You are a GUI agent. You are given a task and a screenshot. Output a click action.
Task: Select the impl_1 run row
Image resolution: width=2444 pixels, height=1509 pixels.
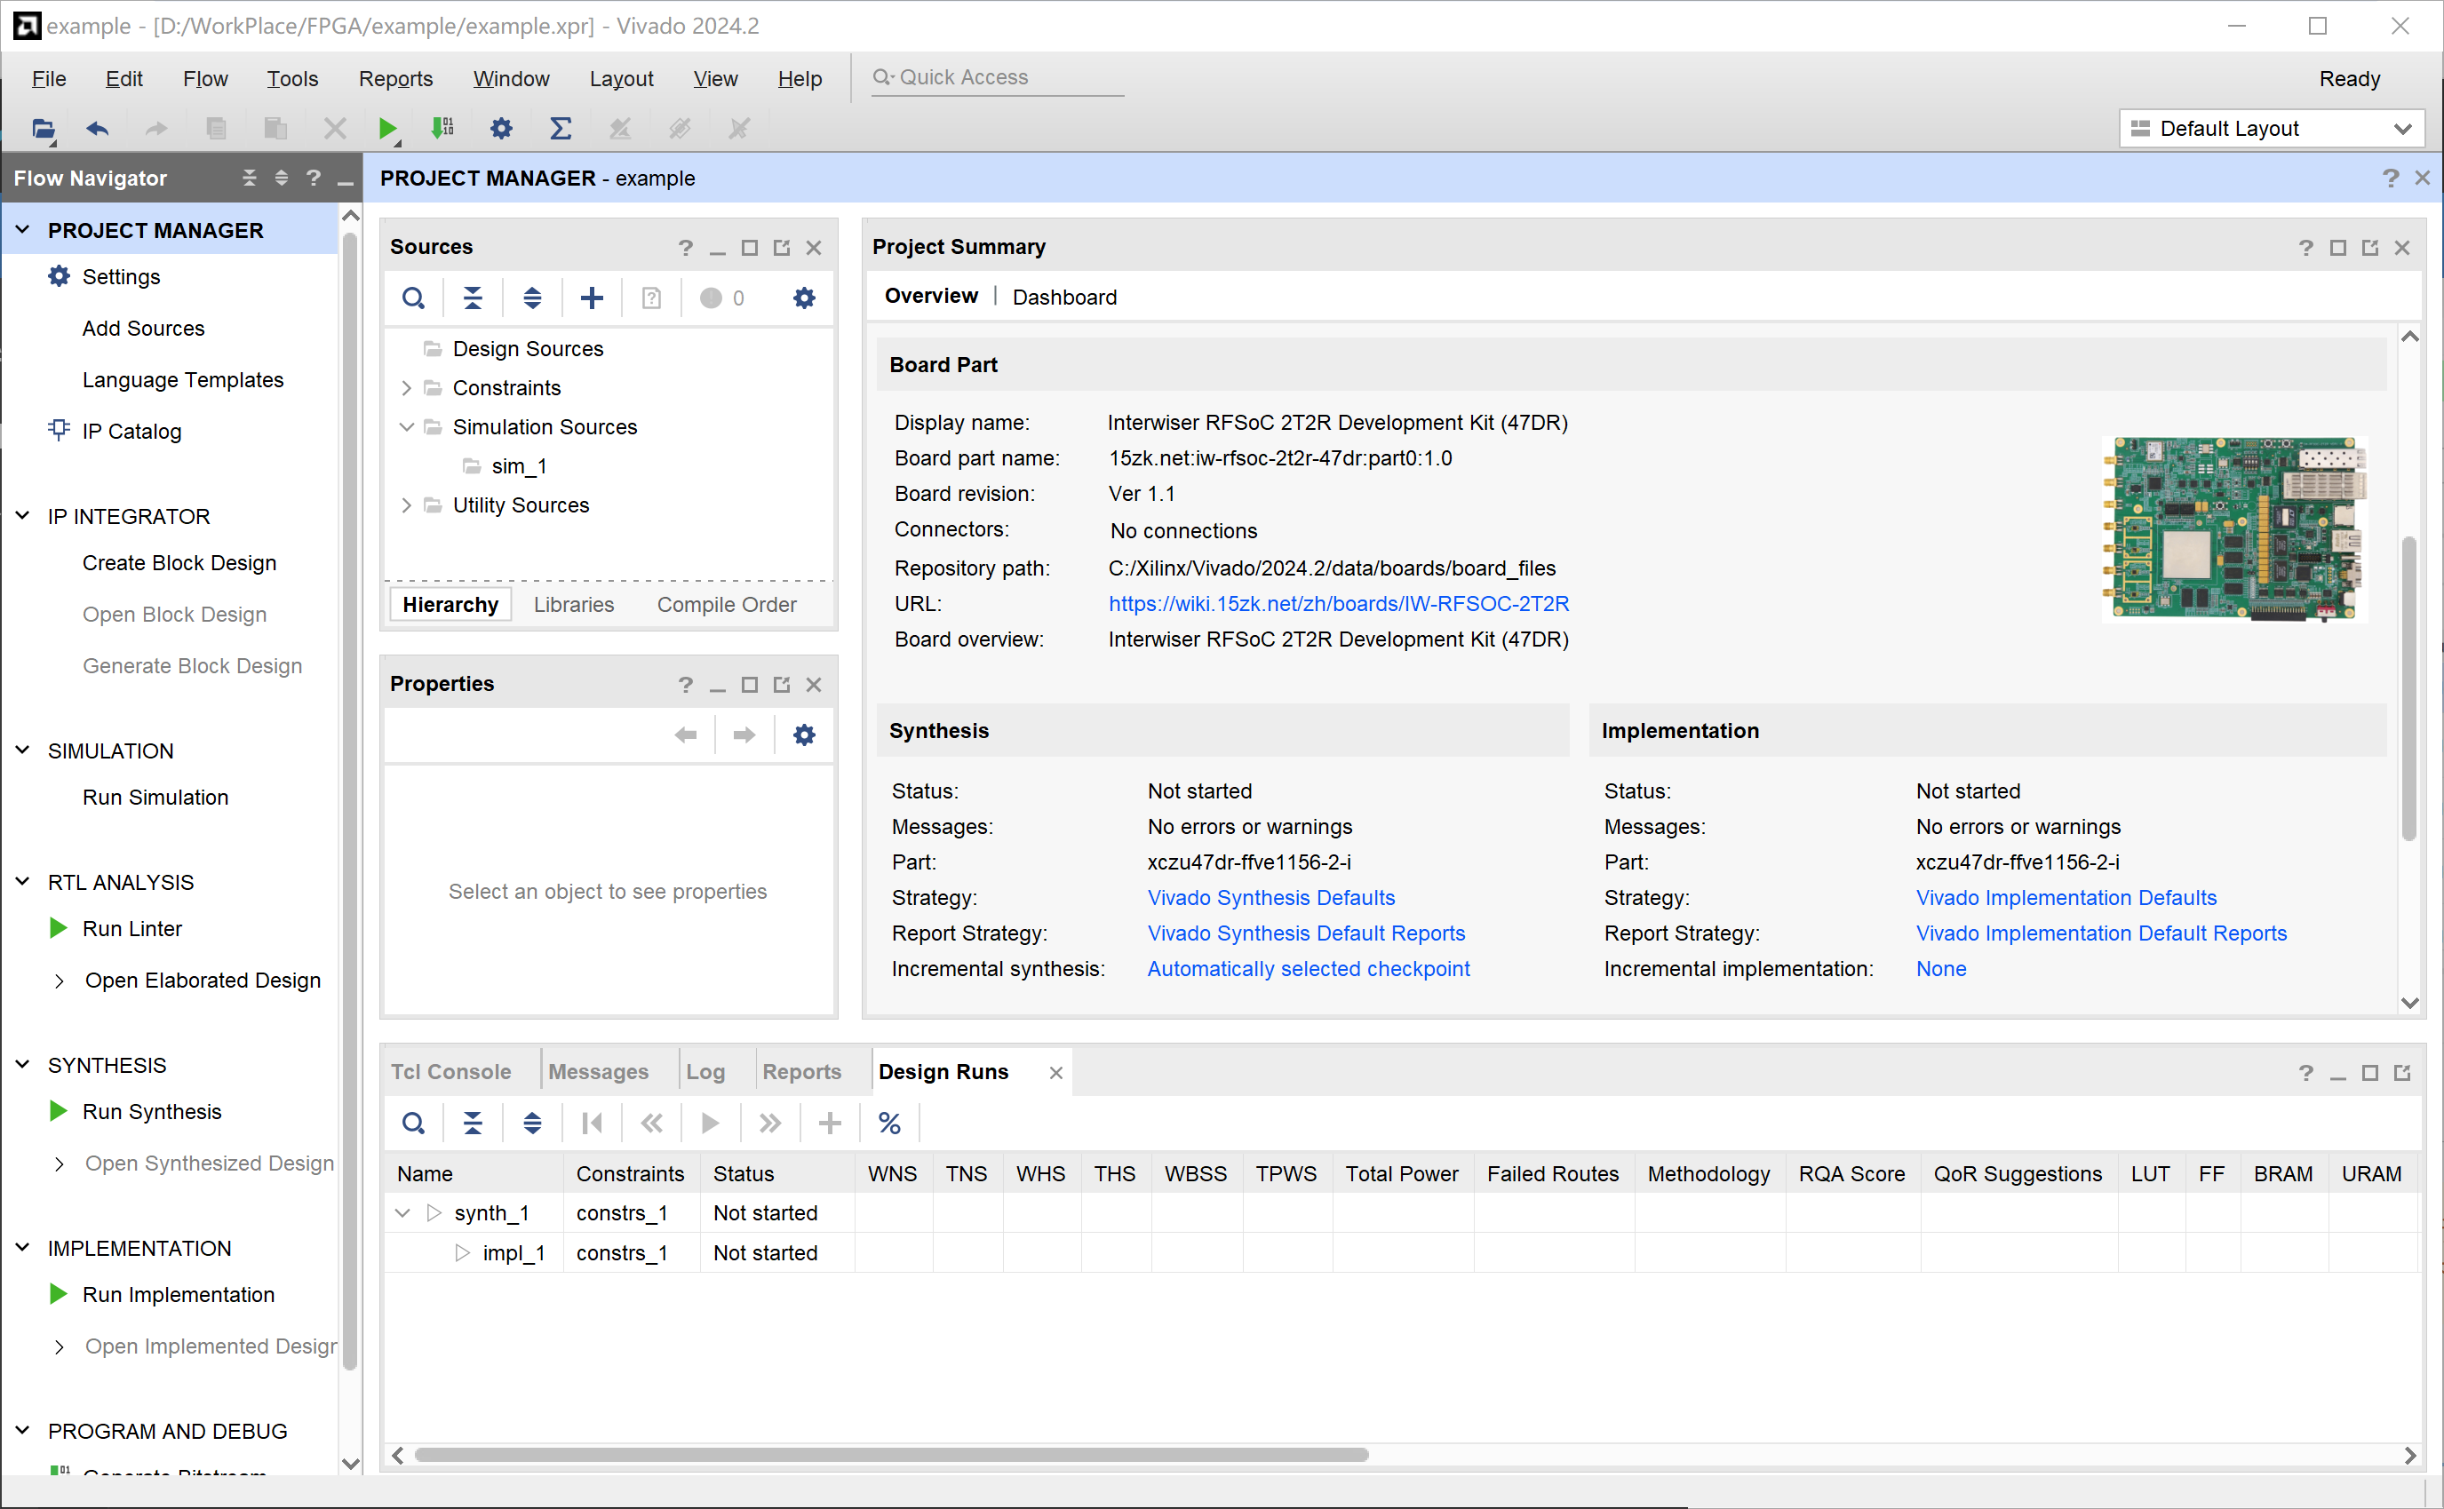click(1401, 1252)
